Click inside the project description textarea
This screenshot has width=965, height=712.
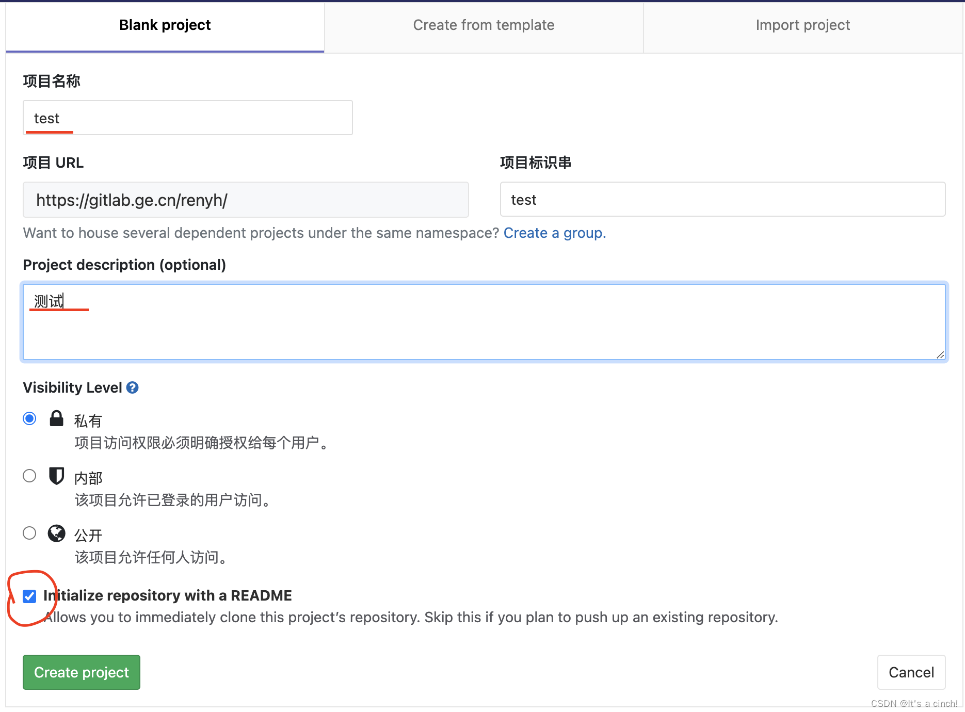pos(464,322)
